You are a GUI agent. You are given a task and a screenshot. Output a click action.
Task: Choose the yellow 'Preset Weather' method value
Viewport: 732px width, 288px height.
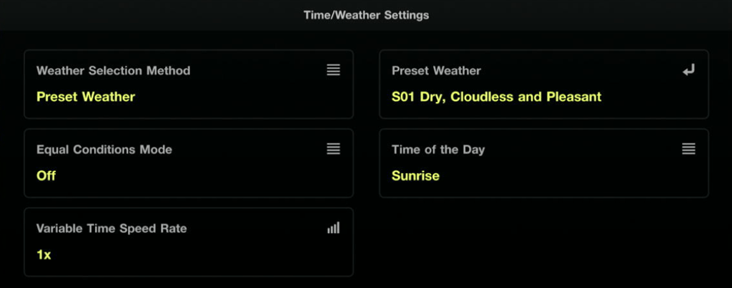tap(86, 97)
